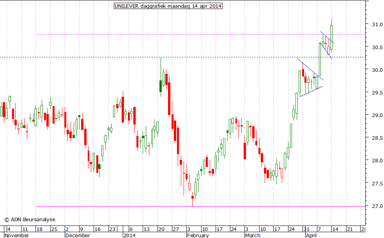The image size is (384, 238).
Task: Click the April month label
Action: pos(311,235)
